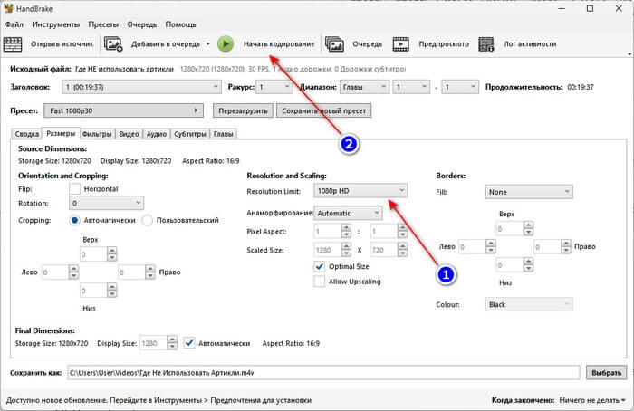Switch to the Фильтры tab
Viewport: 634px width, 411px height.
(x=97, y=134)
